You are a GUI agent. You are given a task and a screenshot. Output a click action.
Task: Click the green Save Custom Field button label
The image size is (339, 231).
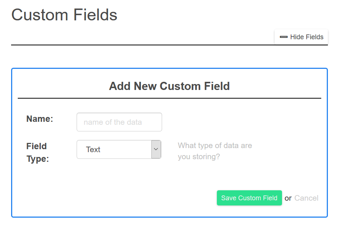[x=249, y=198]
